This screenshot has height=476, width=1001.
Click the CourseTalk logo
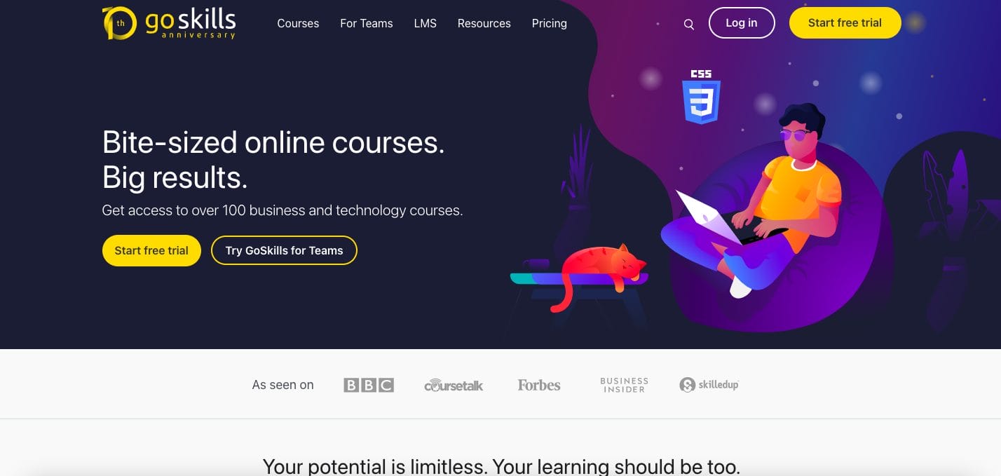454,385
